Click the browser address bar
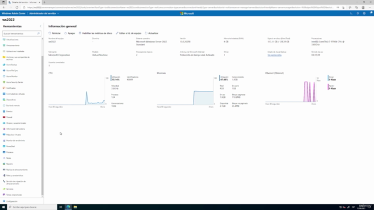This screenshot has width=374, height=210. 180,8
